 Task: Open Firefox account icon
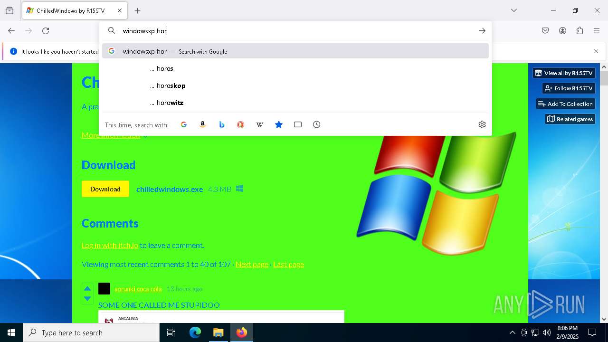click(562, 31)
